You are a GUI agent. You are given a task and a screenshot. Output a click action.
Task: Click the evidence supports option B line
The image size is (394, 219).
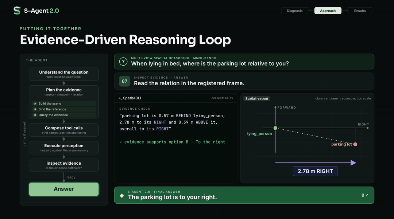[172, 142]
